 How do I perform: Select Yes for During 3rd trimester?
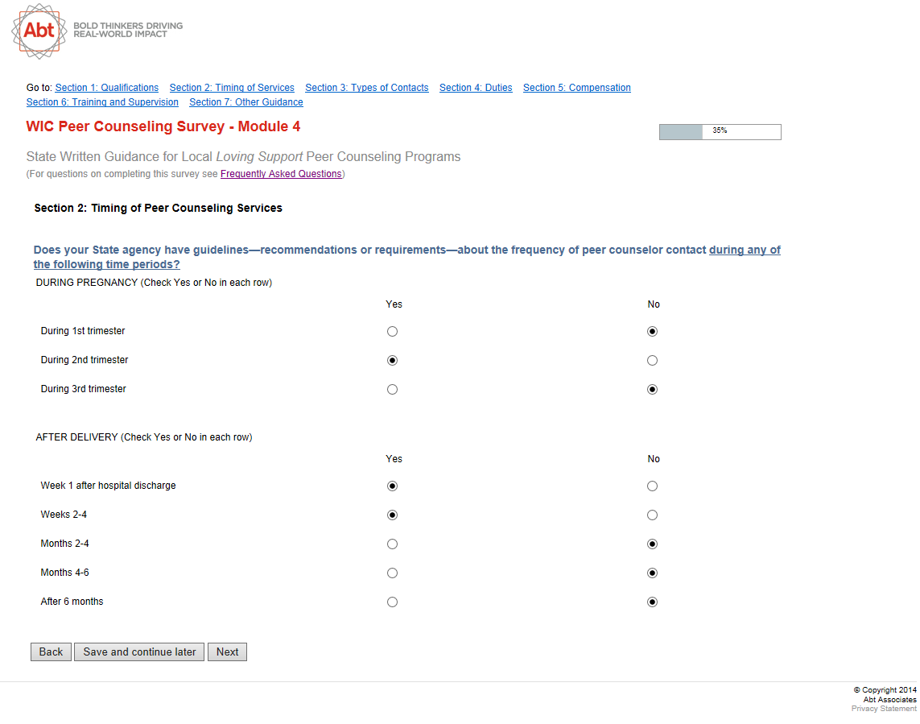(x=392, y=390)
